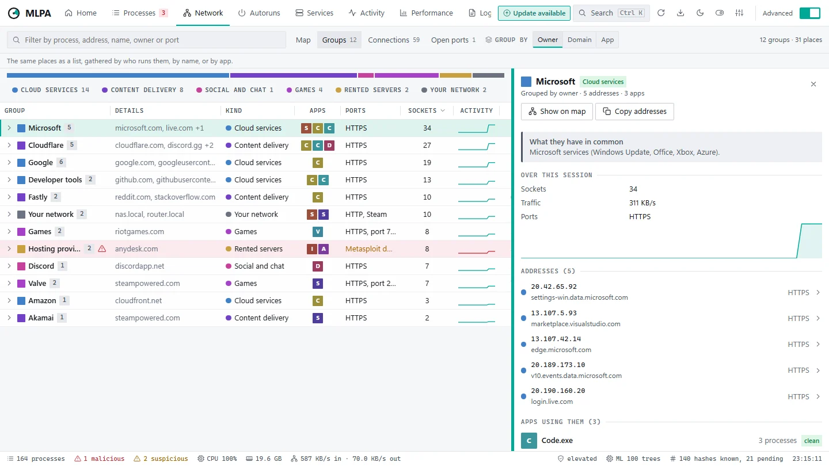Click the Games legend entry

pyautogui.click(x=305, y=90)
